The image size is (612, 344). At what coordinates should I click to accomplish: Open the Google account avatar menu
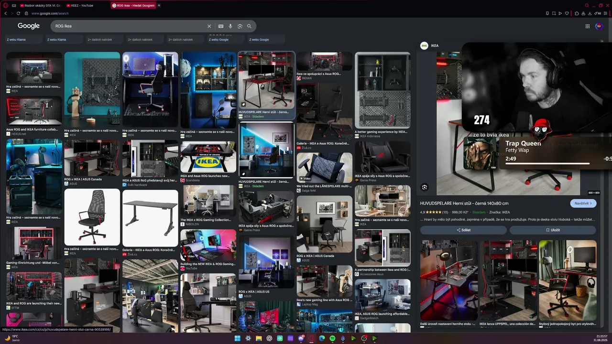[599, 26]
